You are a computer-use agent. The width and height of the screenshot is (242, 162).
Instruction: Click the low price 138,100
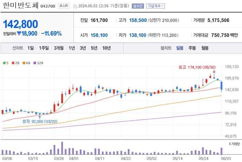138,35
